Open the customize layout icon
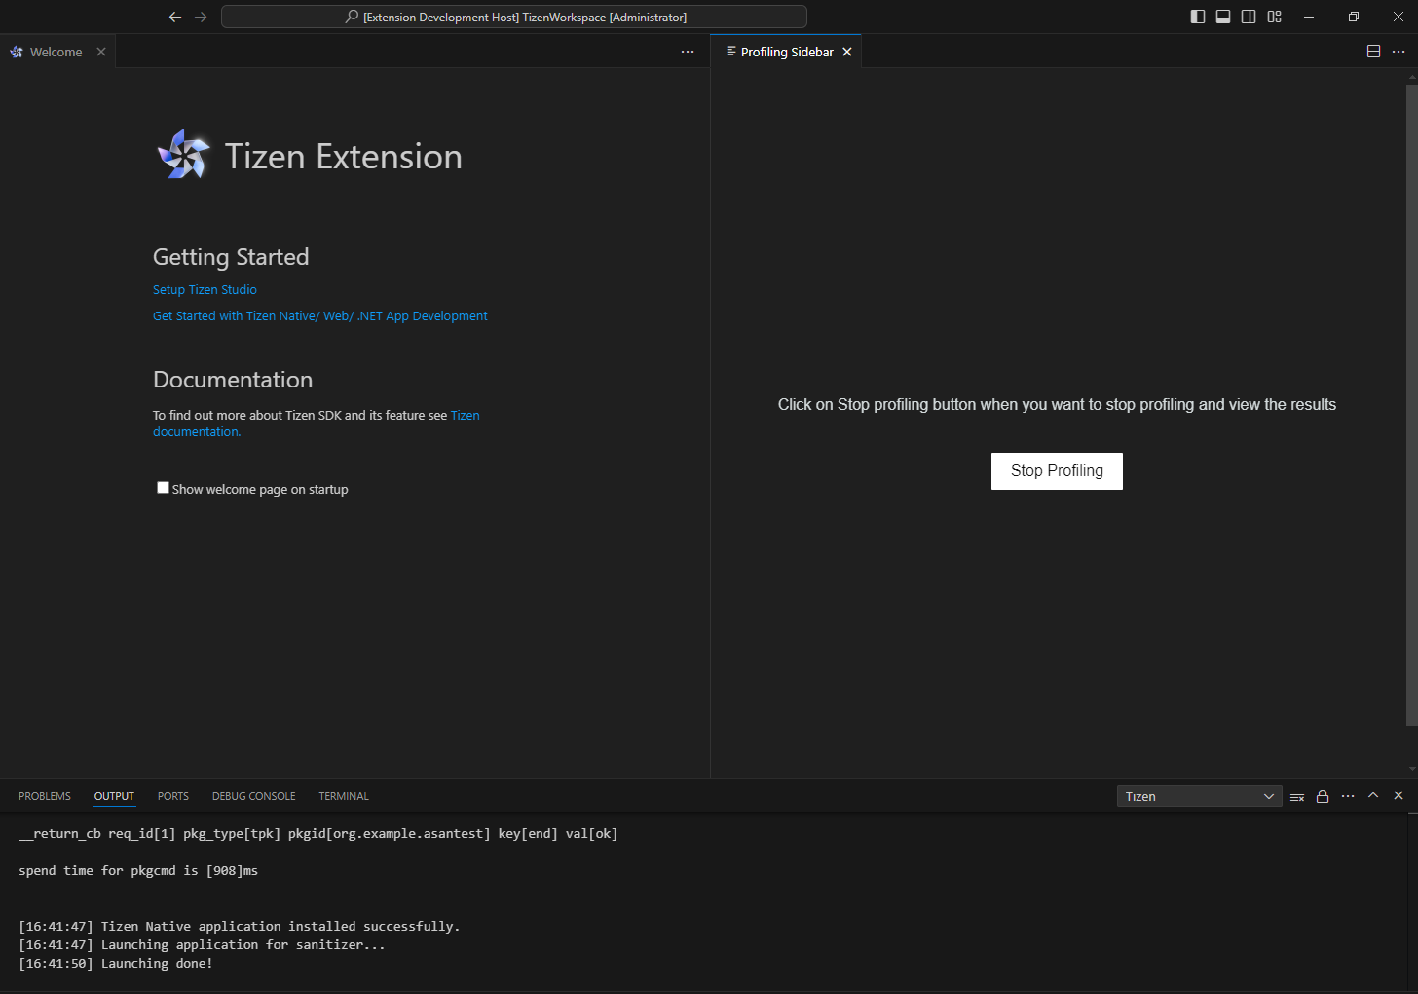The width and height of the screenshot is (1418, 994). point(1275,17)
